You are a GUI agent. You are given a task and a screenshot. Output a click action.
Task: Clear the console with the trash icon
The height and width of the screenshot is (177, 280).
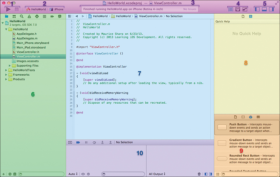[x=199, y=174]
